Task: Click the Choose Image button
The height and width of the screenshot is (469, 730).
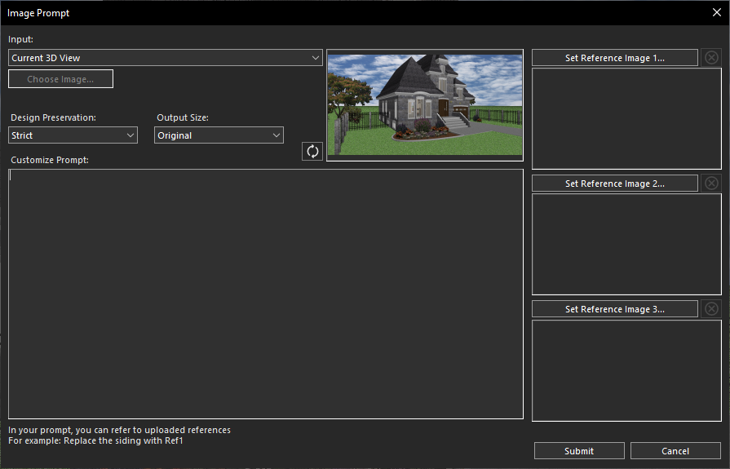Action: (x=60, y=79)
